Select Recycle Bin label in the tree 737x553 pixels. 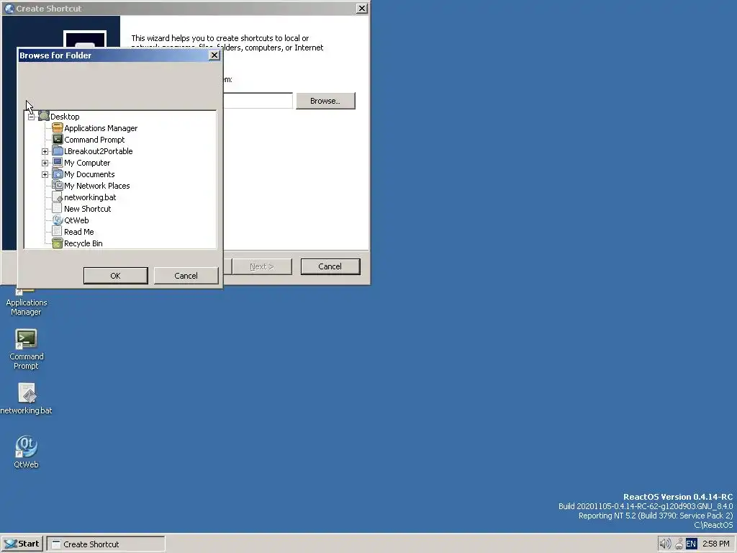83,243
